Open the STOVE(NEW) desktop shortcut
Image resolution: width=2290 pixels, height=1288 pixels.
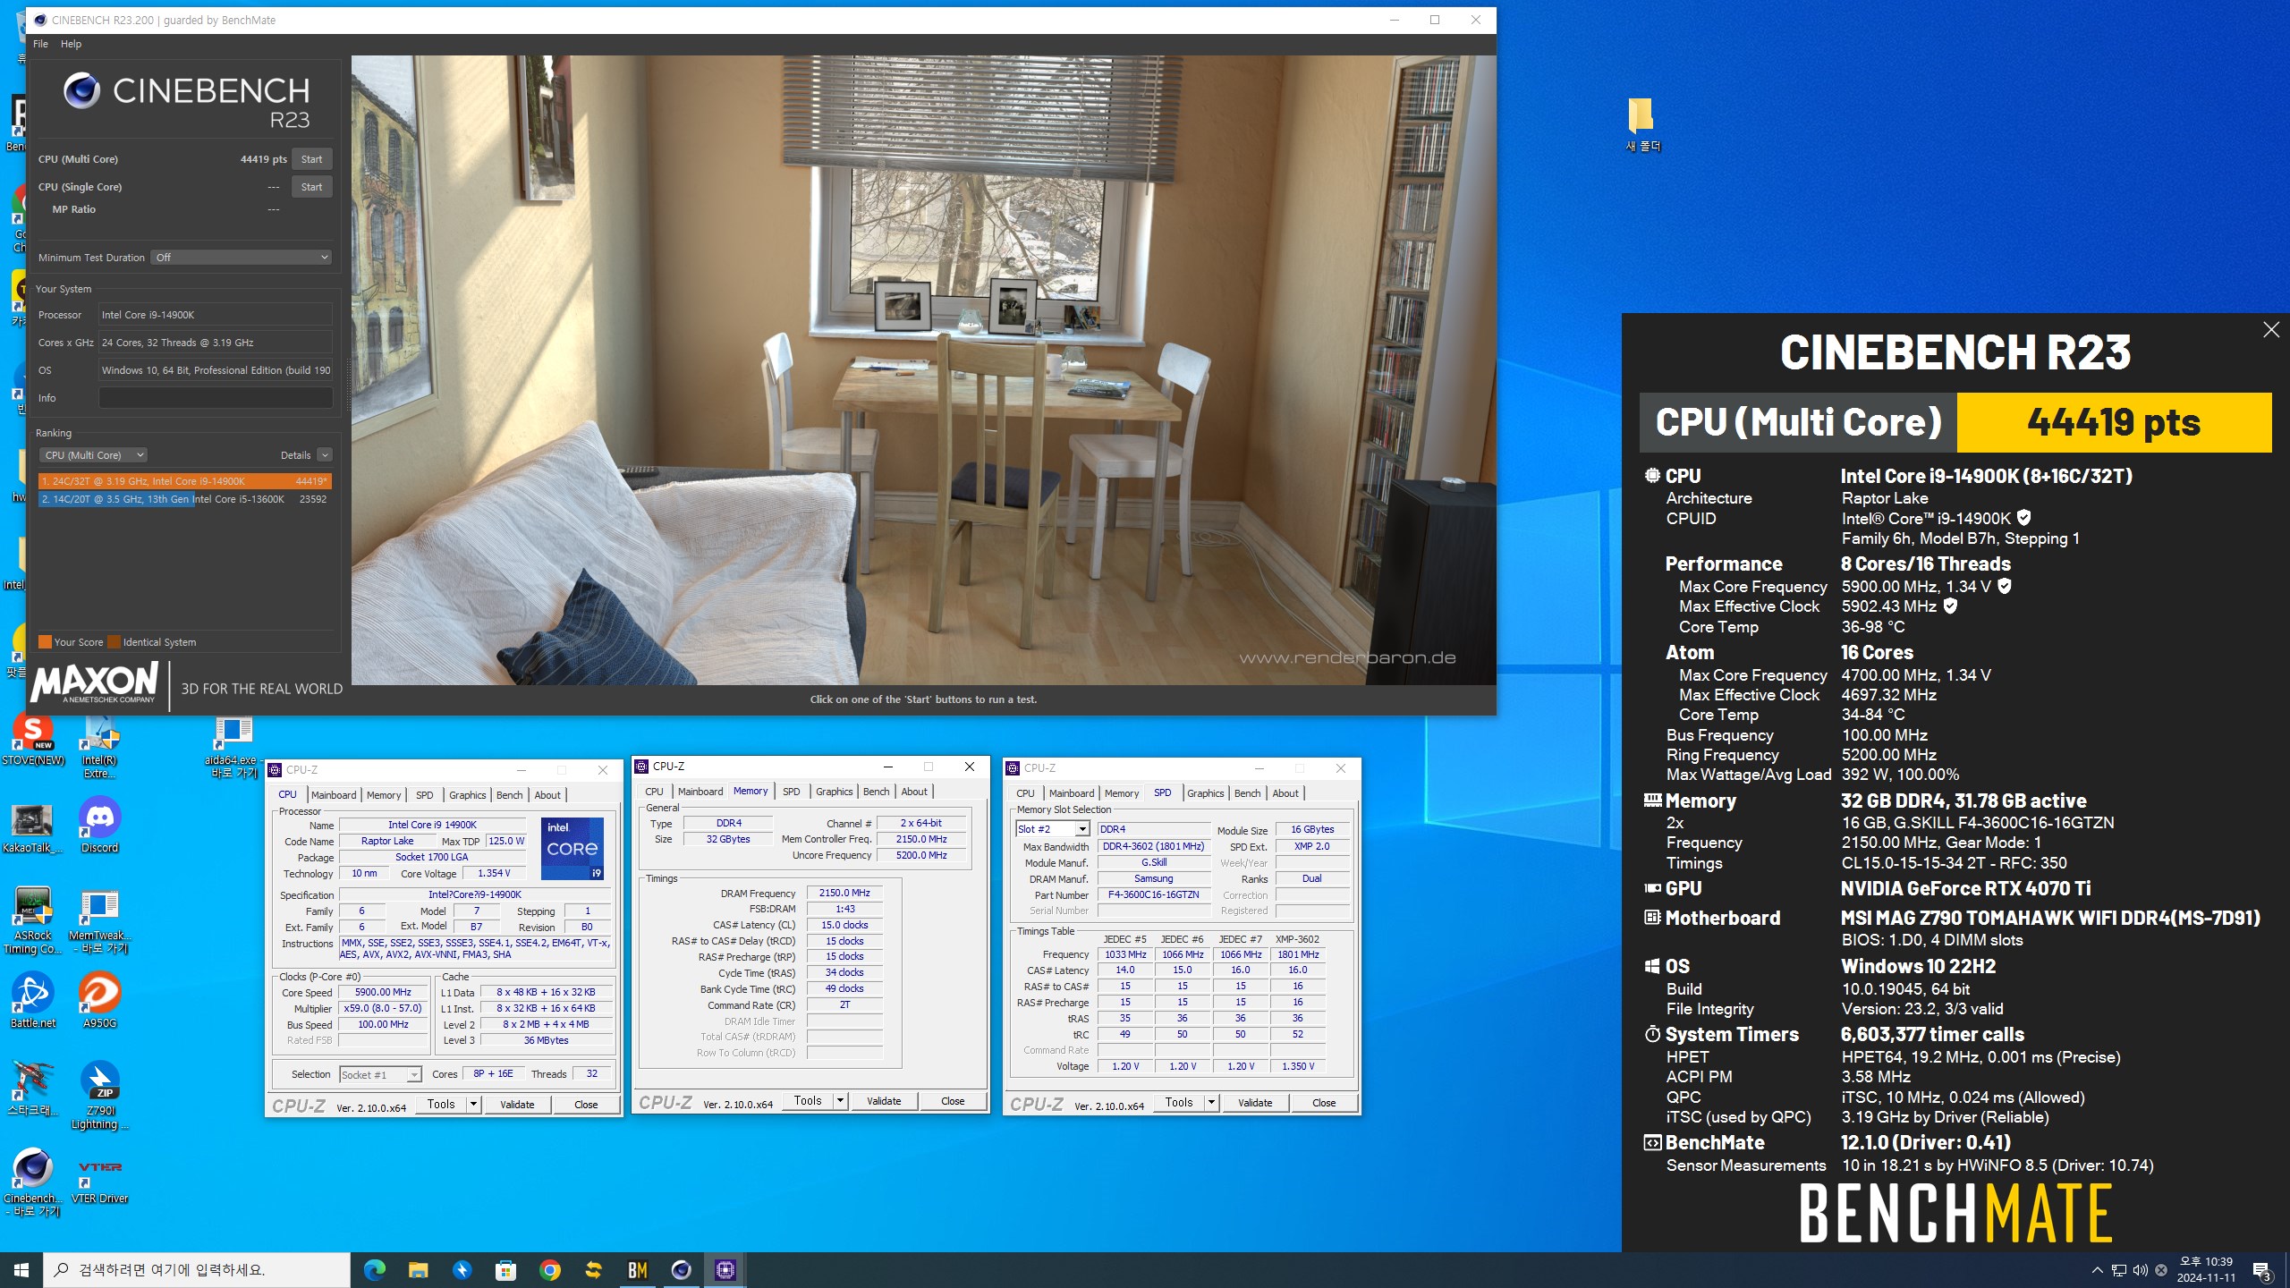pyautogui.click(x=33, y=741)
